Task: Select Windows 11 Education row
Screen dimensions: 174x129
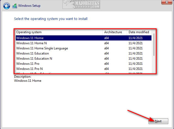Action: point(84,53)
